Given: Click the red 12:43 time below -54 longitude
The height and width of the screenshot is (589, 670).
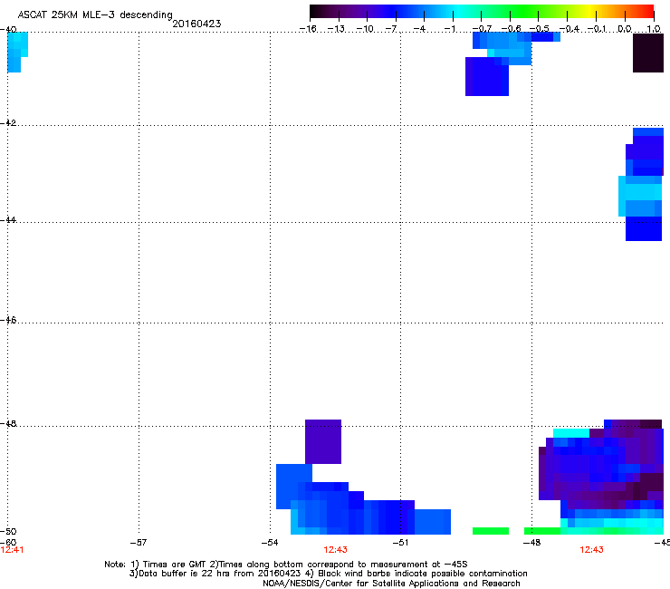Looking at the screenshot, I should (335, 550).
